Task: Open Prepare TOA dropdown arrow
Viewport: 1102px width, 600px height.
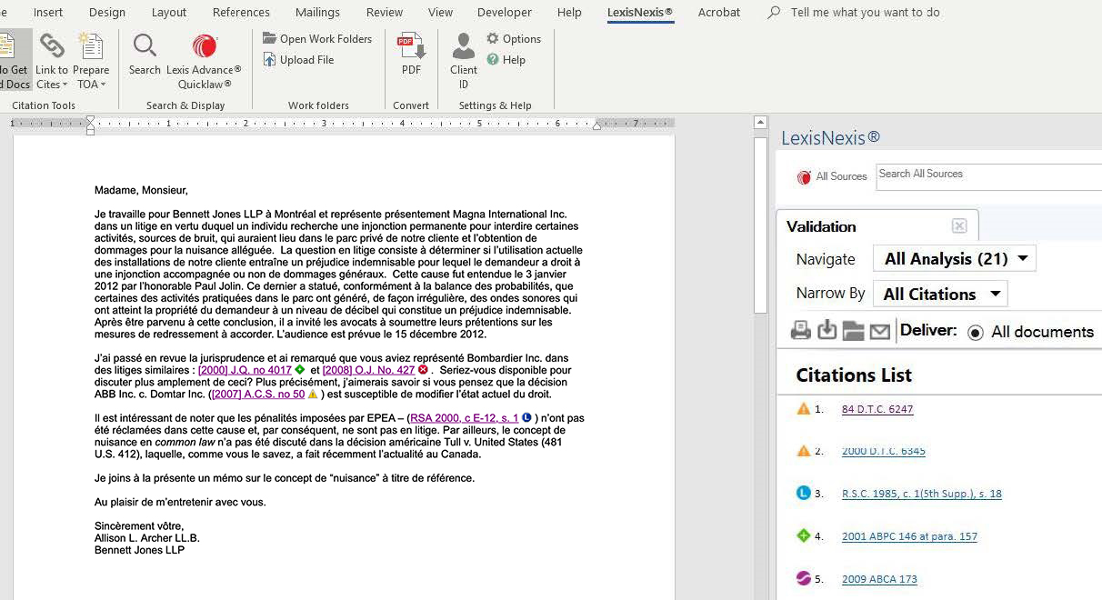Action: tap(103, 85)
